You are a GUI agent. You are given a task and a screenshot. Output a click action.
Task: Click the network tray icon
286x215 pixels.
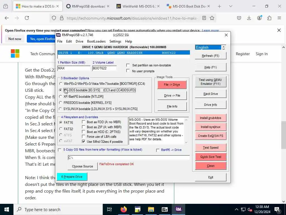243,209
